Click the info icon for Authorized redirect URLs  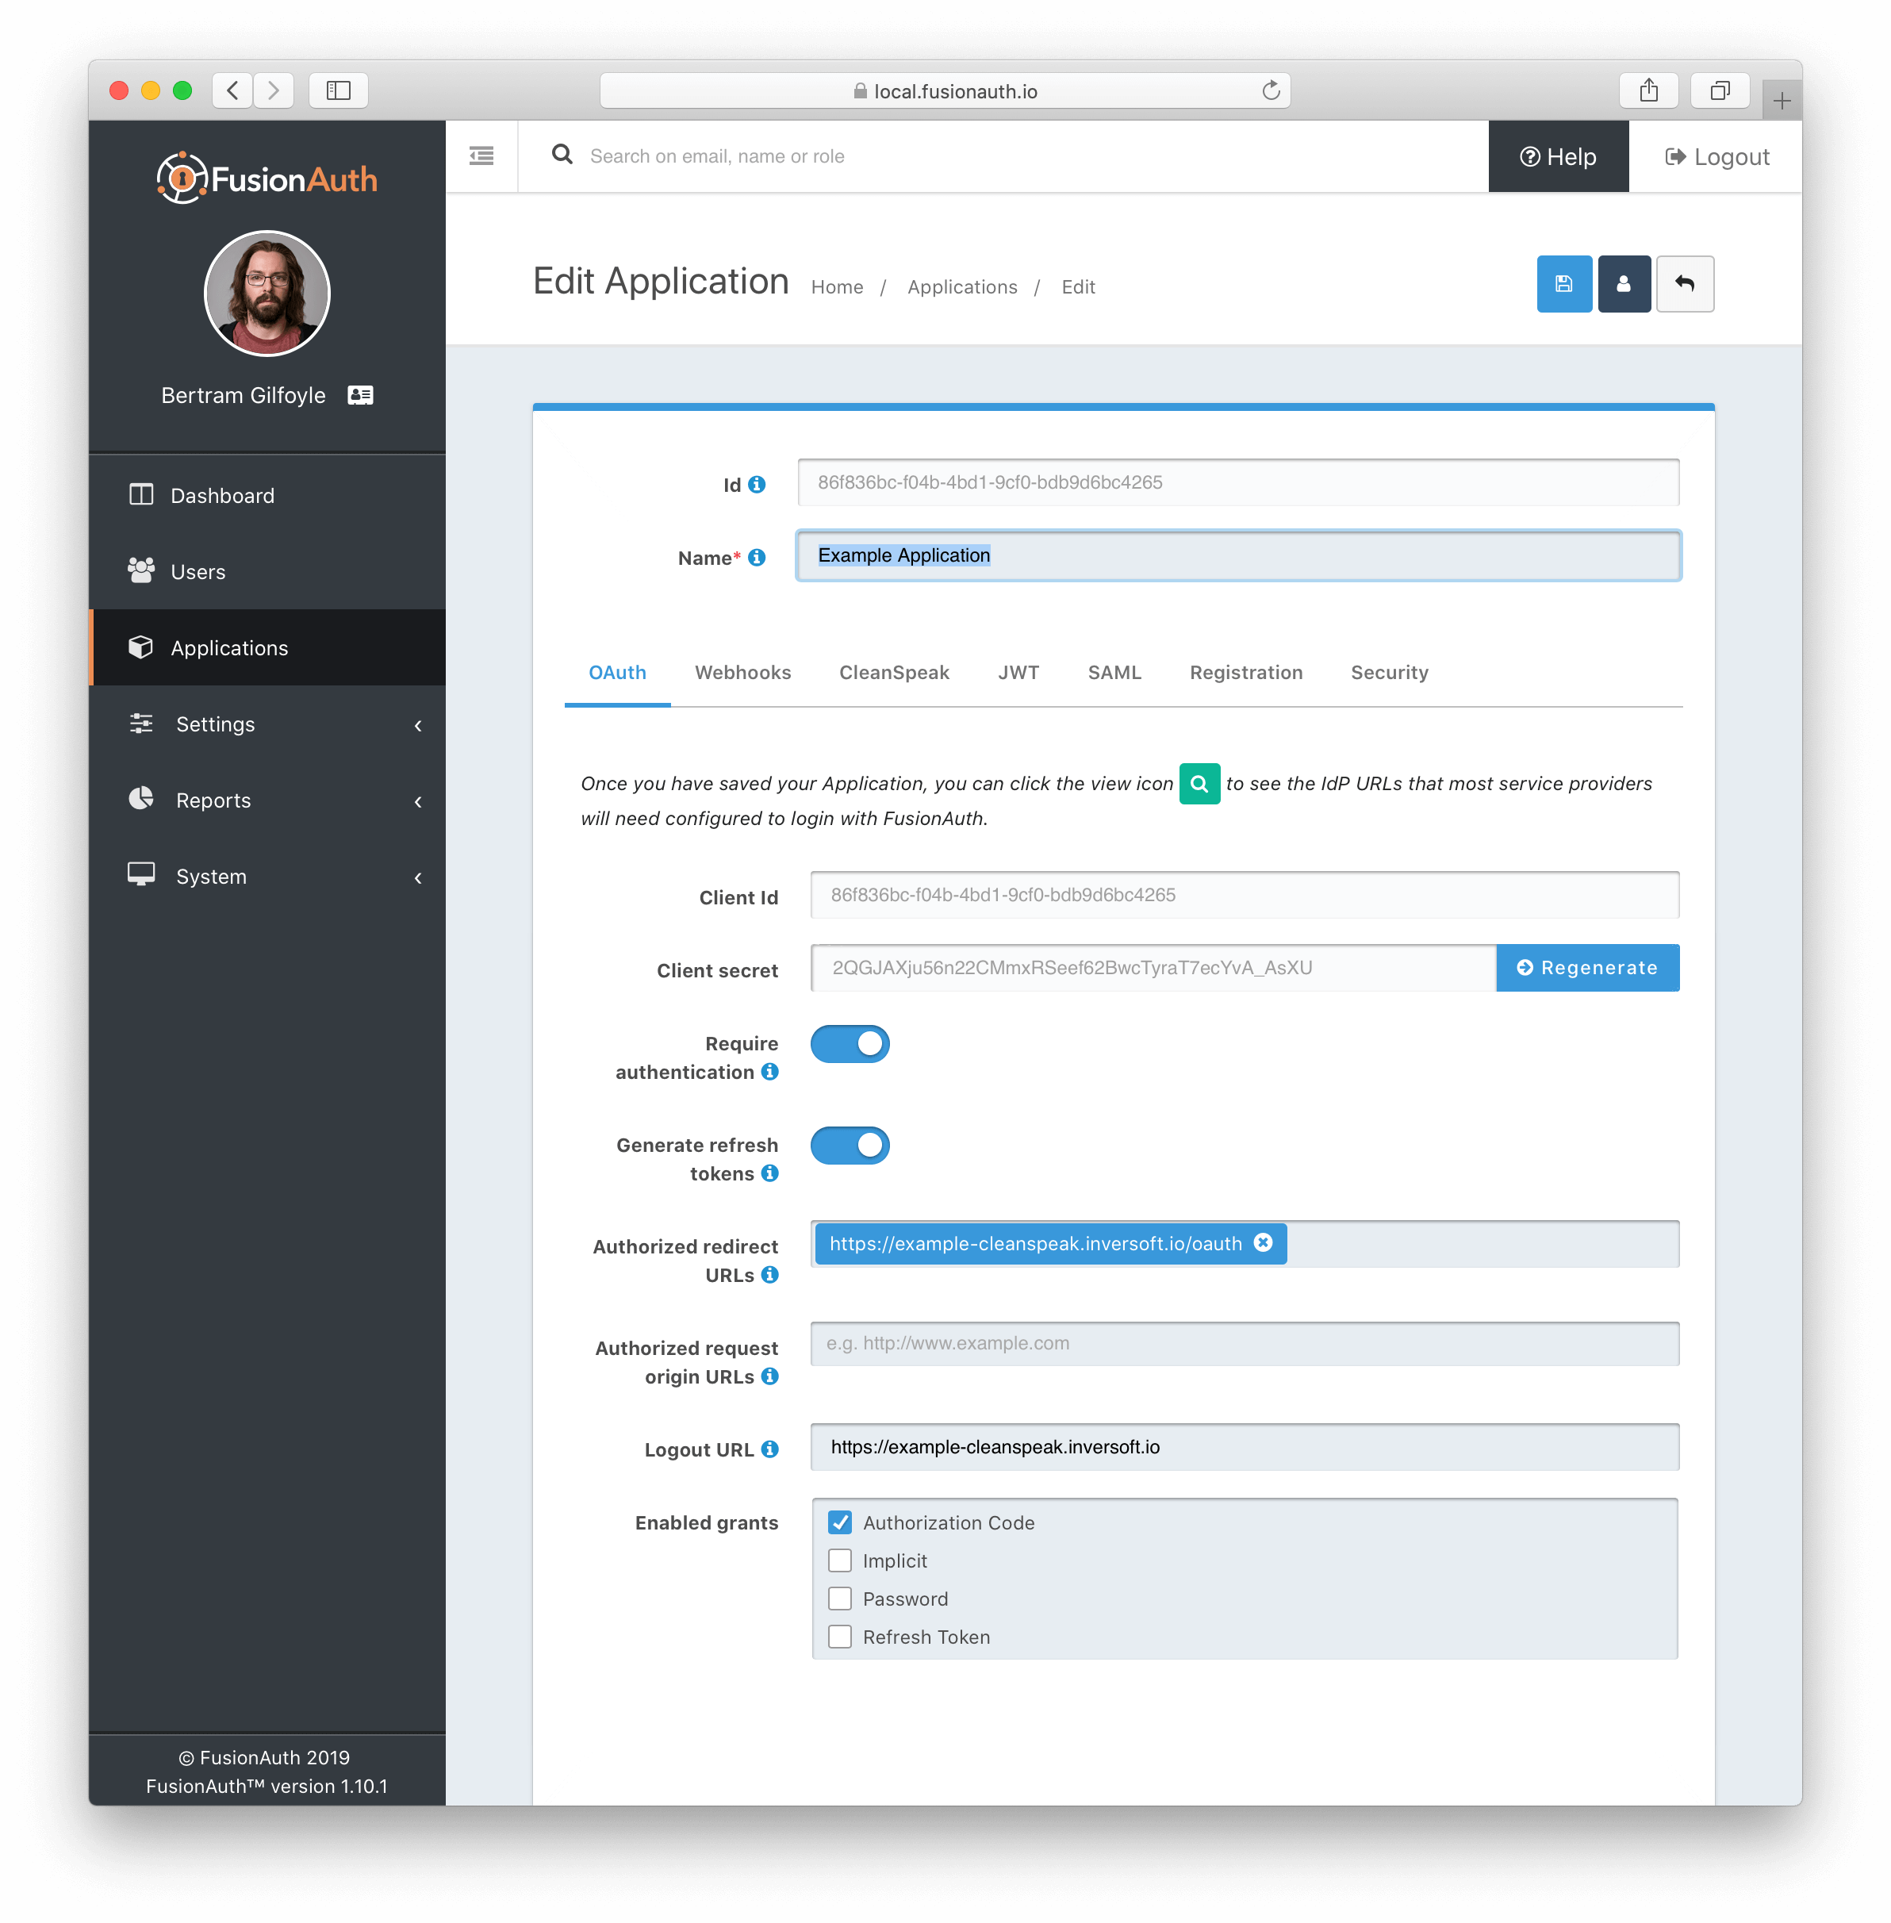769,1274
